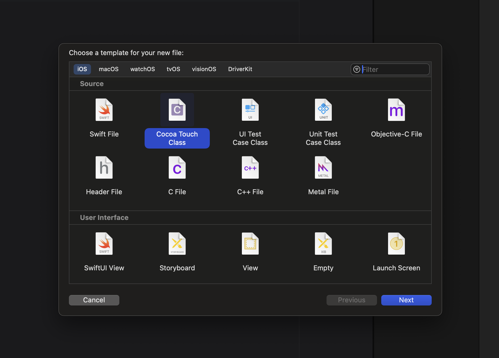
Task: Open the tvOS platform tab
Action: click(173, 69)
